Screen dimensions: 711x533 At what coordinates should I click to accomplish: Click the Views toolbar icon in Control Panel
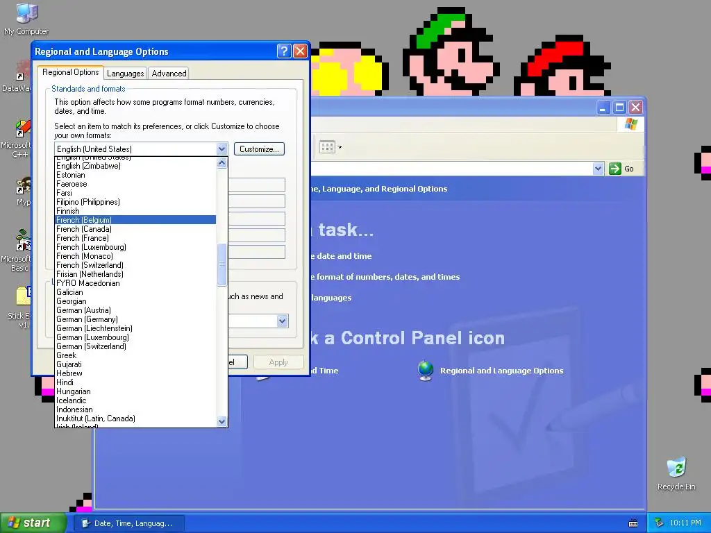click(x=327, y=147)
